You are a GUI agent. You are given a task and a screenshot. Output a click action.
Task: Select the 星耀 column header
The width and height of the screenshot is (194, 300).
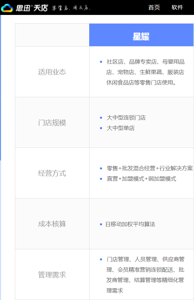pyautogui.click(x=141, y=35)
